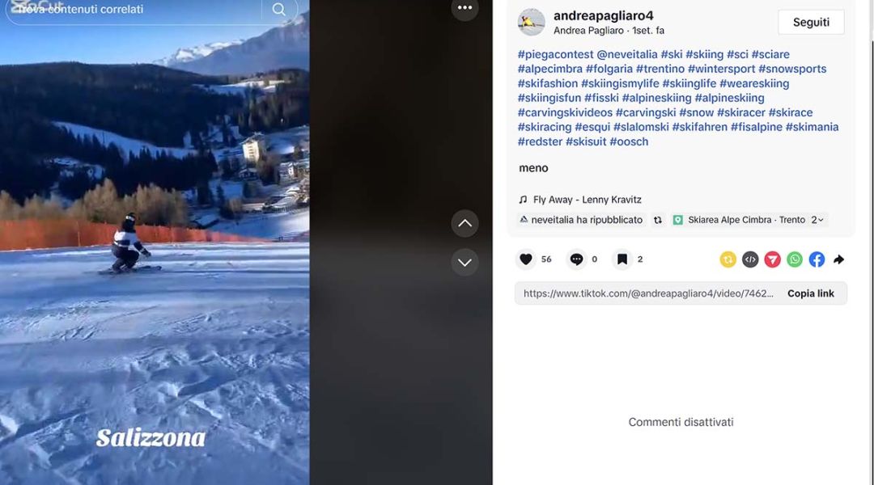Open the #piegacontest hashtag link

pos(555,55)
